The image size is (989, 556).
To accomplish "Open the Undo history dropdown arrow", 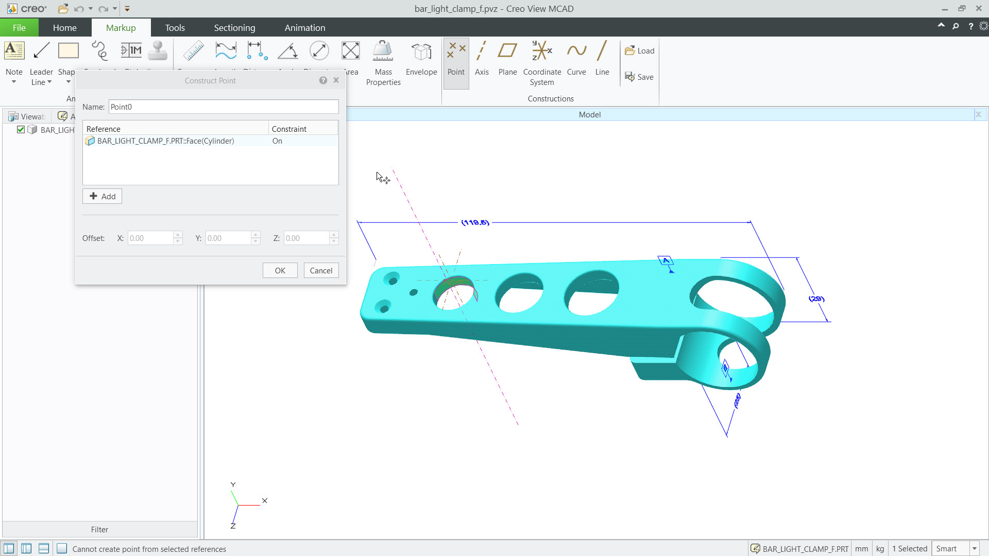I will pos(90,9).
